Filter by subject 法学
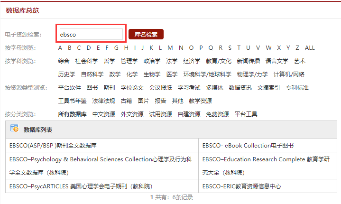Viewport: 341px width, 204px height. pyautogui.click(x=172, y=61)
